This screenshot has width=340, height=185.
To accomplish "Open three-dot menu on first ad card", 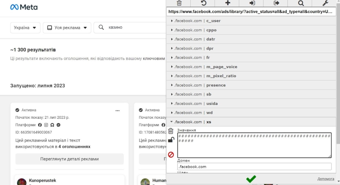I will [117, 110].
